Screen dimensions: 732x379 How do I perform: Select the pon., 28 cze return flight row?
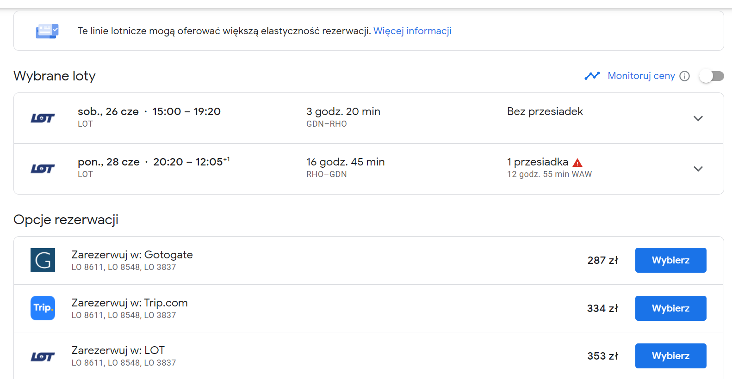point(369,169)
